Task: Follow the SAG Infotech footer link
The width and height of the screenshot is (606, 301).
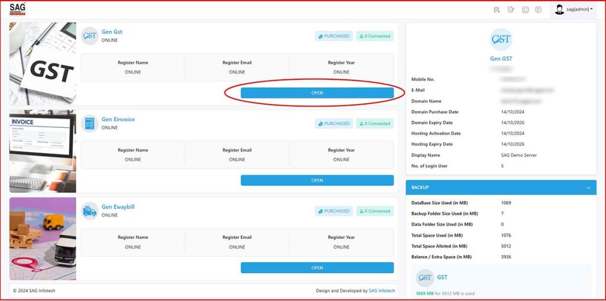Action: click(382, 290)
